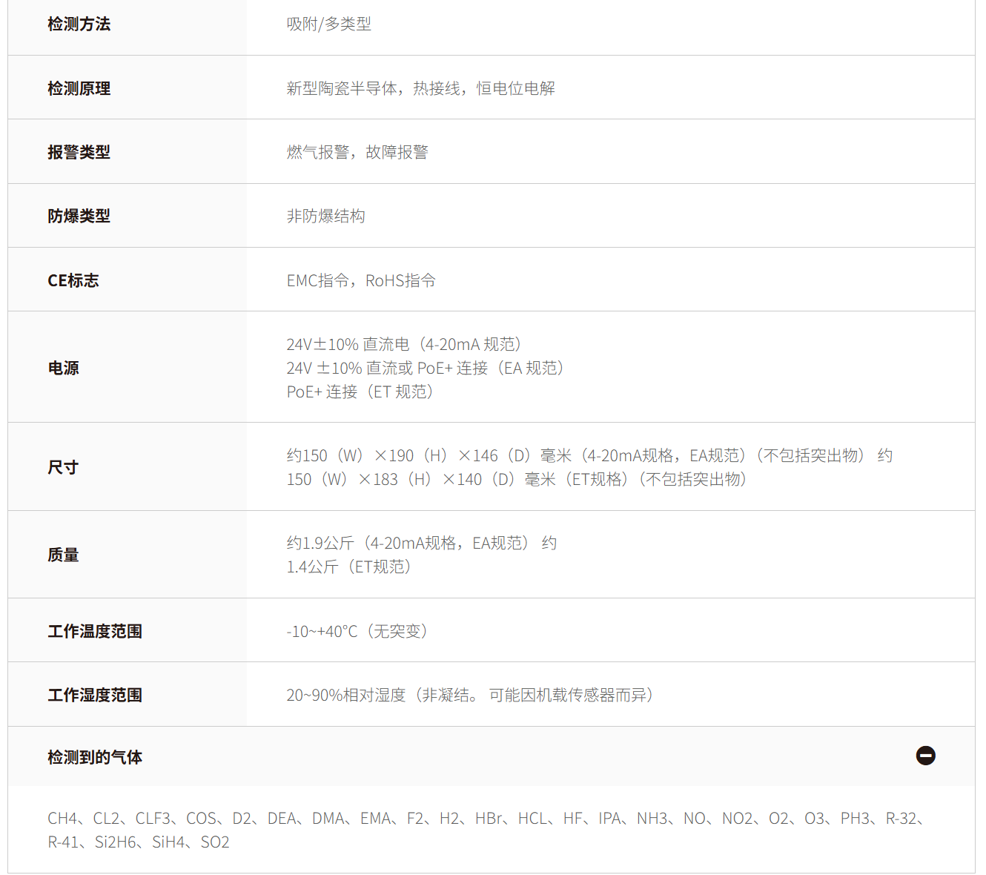Viewport: 986px width, 875px height.
Task: Click the value 燃气报警，故障报警
Action: pos(357,152)
